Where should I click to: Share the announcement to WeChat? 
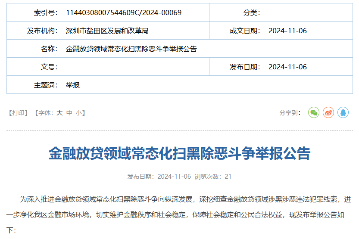pos(314,112)
